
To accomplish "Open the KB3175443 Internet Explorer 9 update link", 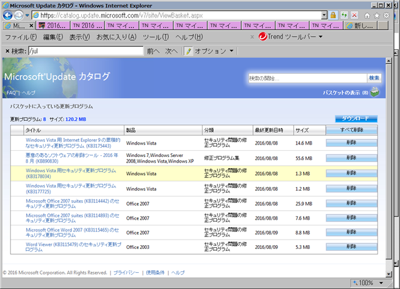I will pyautogui.click(x=73, y=143).
